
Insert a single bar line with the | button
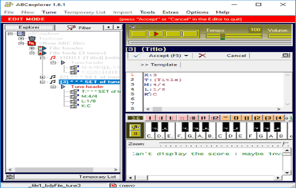pyautogui.click(x=150, y=118)
